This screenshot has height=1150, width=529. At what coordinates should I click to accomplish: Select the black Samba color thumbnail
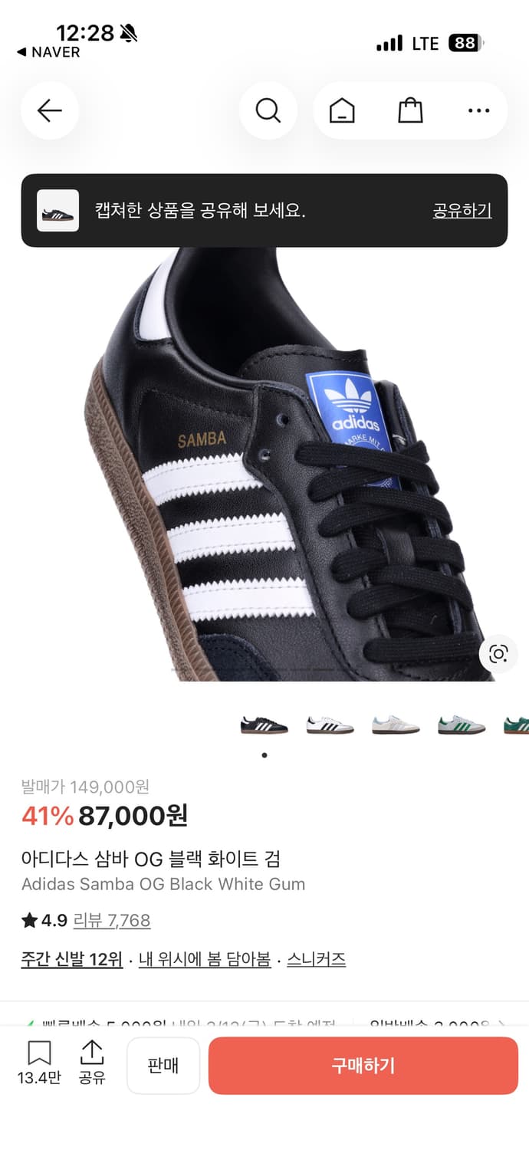[264, 724]
